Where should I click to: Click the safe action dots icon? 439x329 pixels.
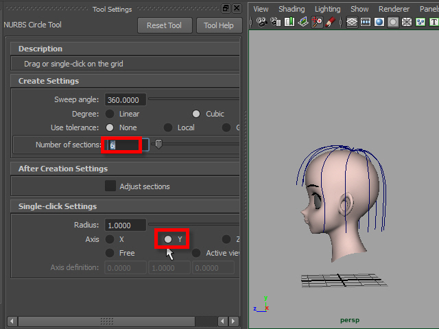[x=420, y=22]
